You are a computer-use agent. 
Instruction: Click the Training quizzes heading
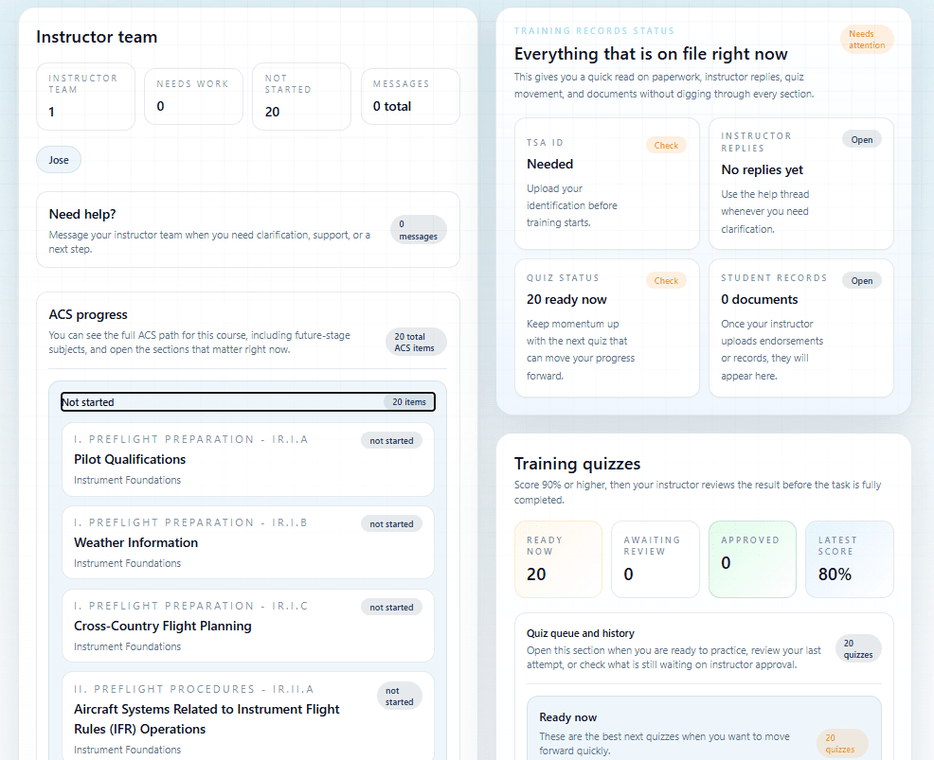click(577, 464)
